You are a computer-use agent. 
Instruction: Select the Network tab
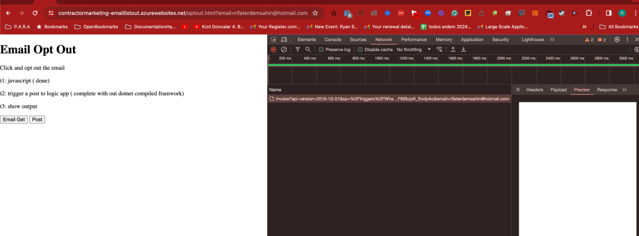(384, 39)
